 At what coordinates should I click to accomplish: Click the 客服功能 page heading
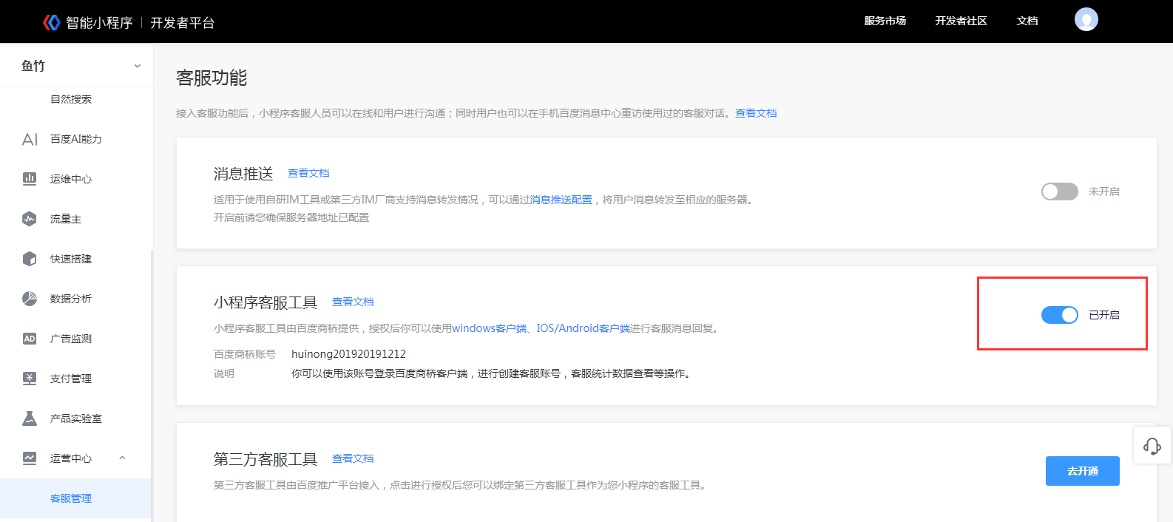(212, 78)
